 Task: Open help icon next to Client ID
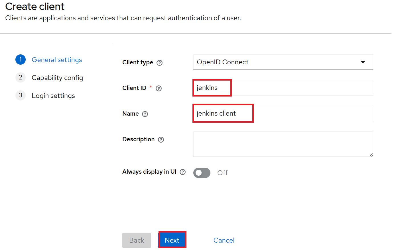click(159, 88)
